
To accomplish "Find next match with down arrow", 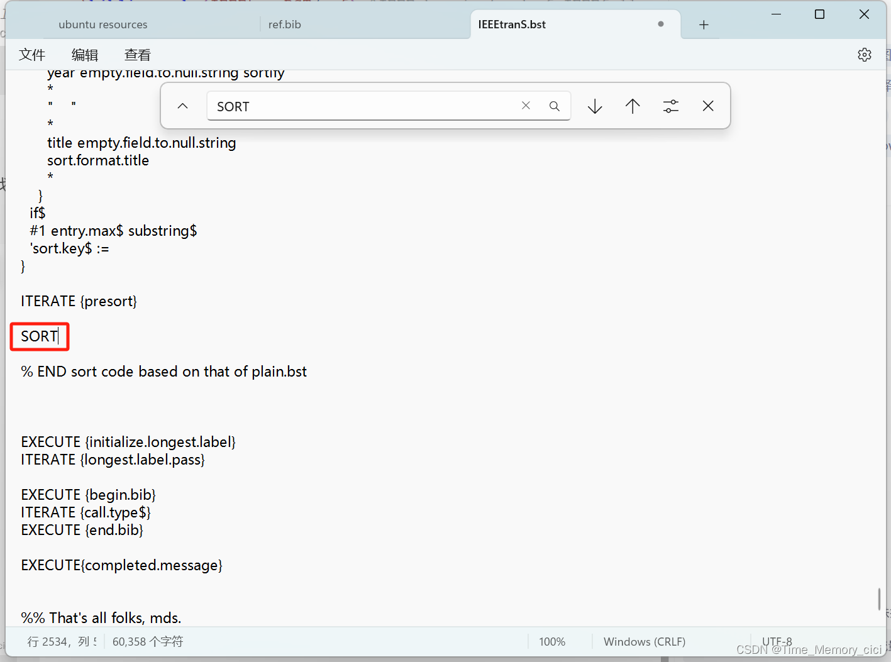I will 595,106.
